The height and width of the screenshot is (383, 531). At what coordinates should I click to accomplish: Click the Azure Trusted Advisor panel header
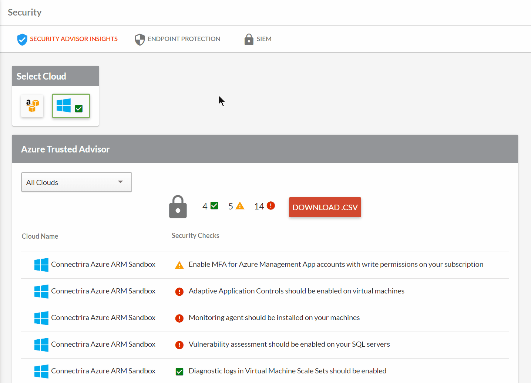coord(265,149)
